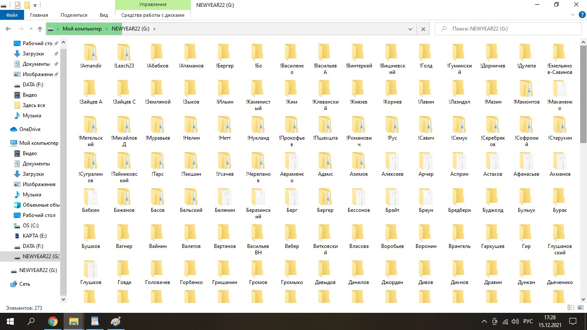Viewport: 587px width, 330px height.
Task: Select the Управление contextual tab
Action: [153, 5]
